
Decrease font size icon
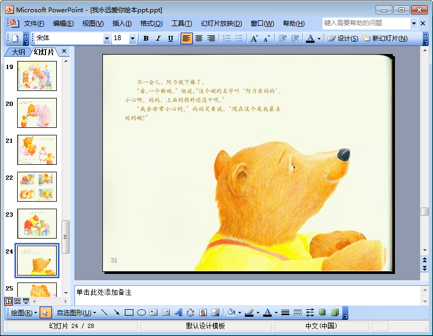266,39
